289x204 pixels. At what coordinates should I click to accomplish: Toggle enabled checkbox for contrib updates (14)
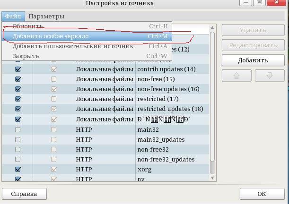pyautogui.click(x=18, y=69)
